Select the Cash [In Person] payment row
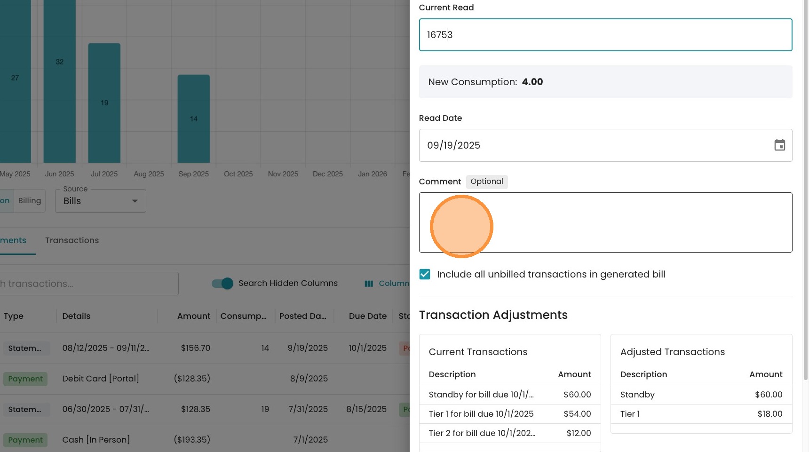Screen dimensions: 809x452 [96, 440]
